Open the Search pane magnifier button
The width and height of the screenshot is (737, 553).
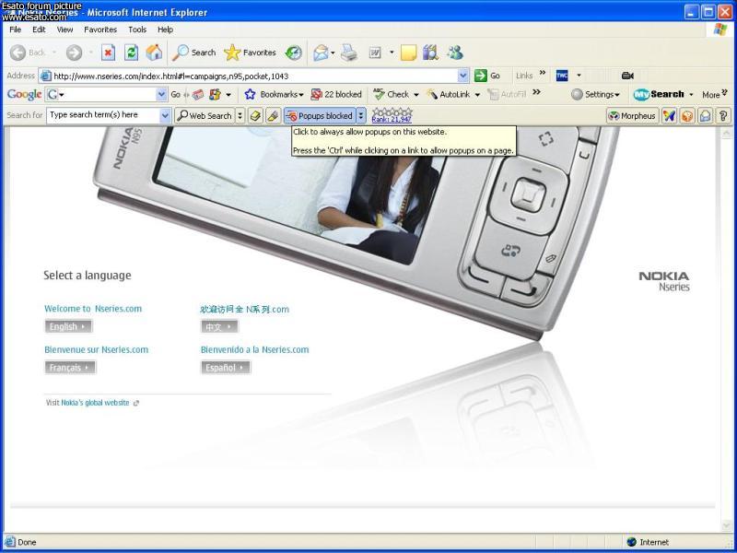193,53
